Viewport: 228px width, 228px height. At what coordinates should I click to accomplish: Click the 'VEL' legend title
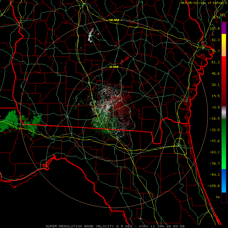click(222, 15)
